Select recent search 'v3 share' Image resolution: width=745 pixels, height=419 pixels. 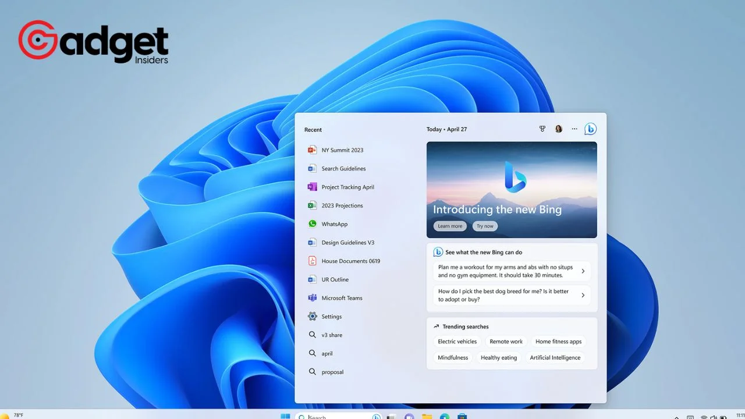(x=325, y=335)
